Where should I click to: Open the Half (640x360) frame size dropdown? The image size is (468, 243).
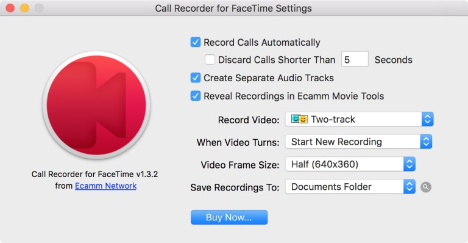(350, 164)
